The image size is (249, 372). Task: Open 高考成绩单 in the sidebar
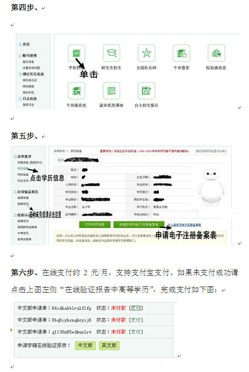[24, 239]
